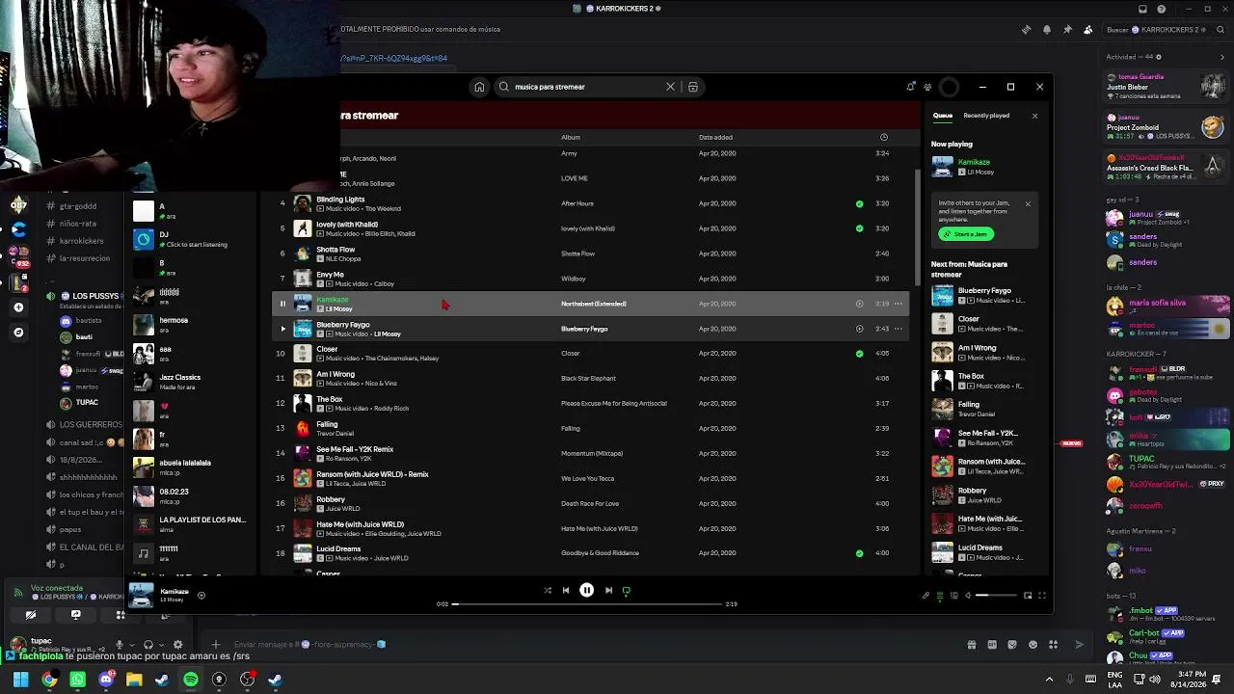
Task: Enter Spotify full screen mode
Action: [x=1041, y=596]
